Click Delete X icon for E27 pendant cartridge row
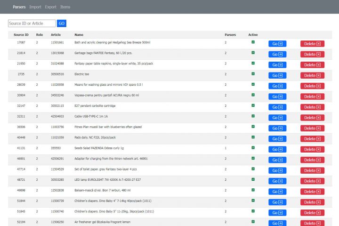This screenshot has width=339, height=226. pos(319,107)
